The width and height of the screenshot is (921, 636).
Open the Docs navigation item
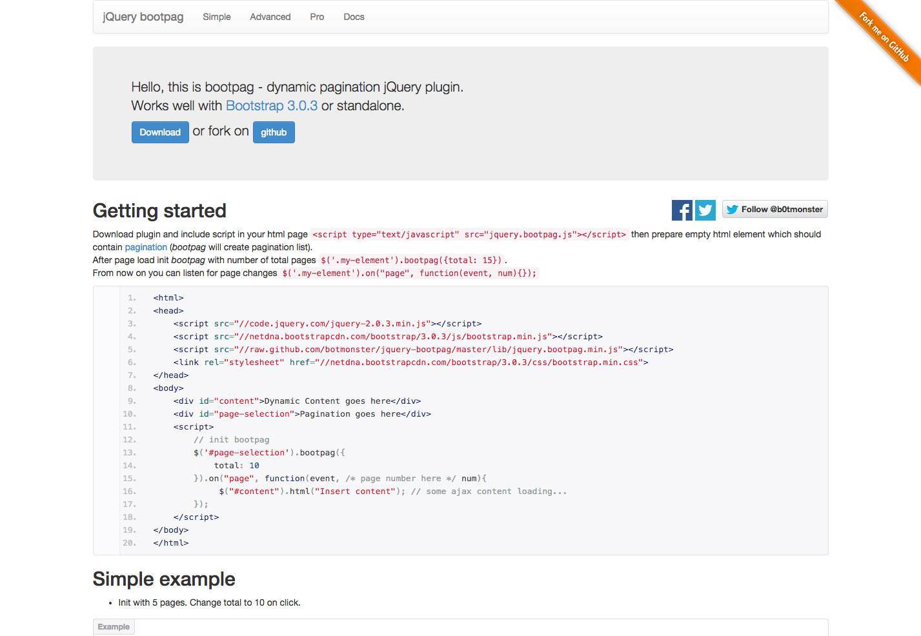click(354, 17)
